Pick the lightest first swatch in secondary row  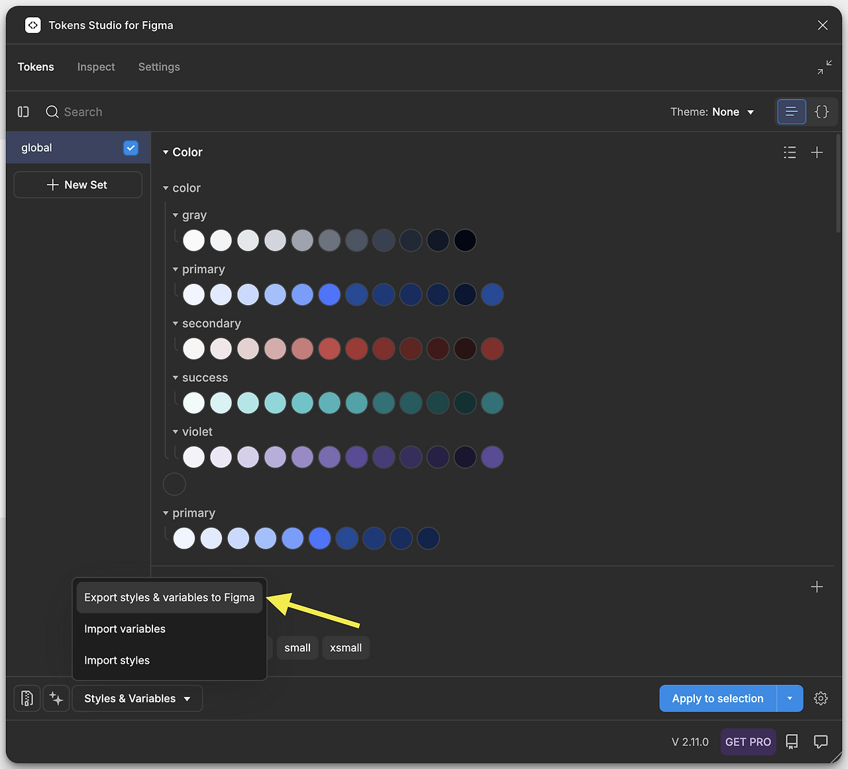(x=193, y=349)
